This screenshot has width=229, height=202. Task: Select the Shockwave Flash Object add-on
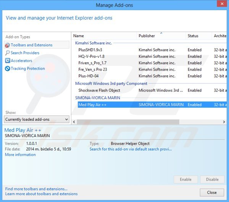tap(99, 91)
